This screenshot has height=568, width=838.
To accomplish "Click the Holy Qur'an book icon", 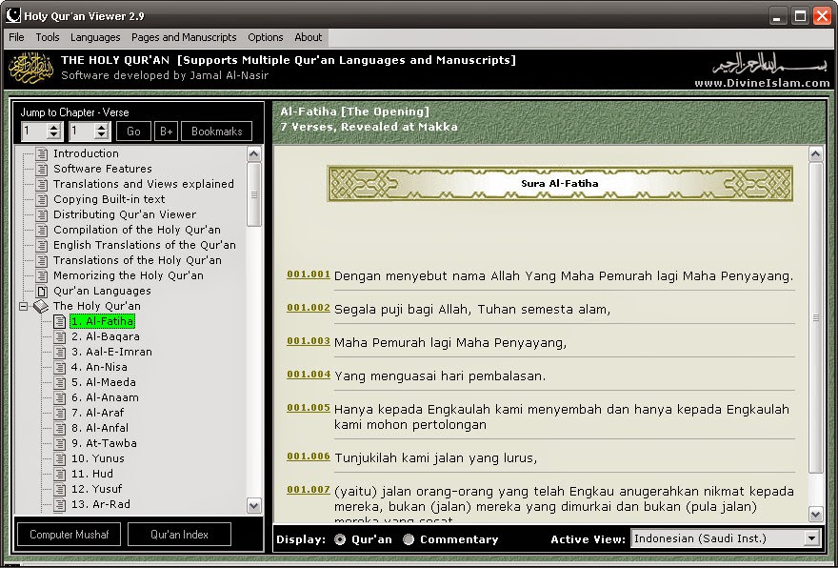I will pos(41,307).
